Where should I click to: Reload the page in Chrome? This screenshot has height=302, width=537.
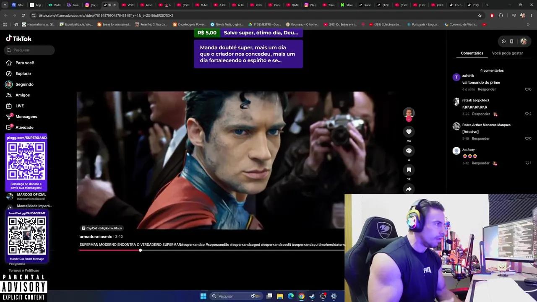pyautogui.click(x=23, y=16)
